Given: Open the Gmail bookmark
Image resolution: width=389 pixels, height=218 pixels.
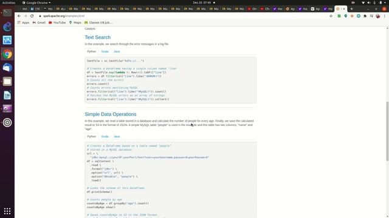Looking at the screenshot, I should [39, 22].
